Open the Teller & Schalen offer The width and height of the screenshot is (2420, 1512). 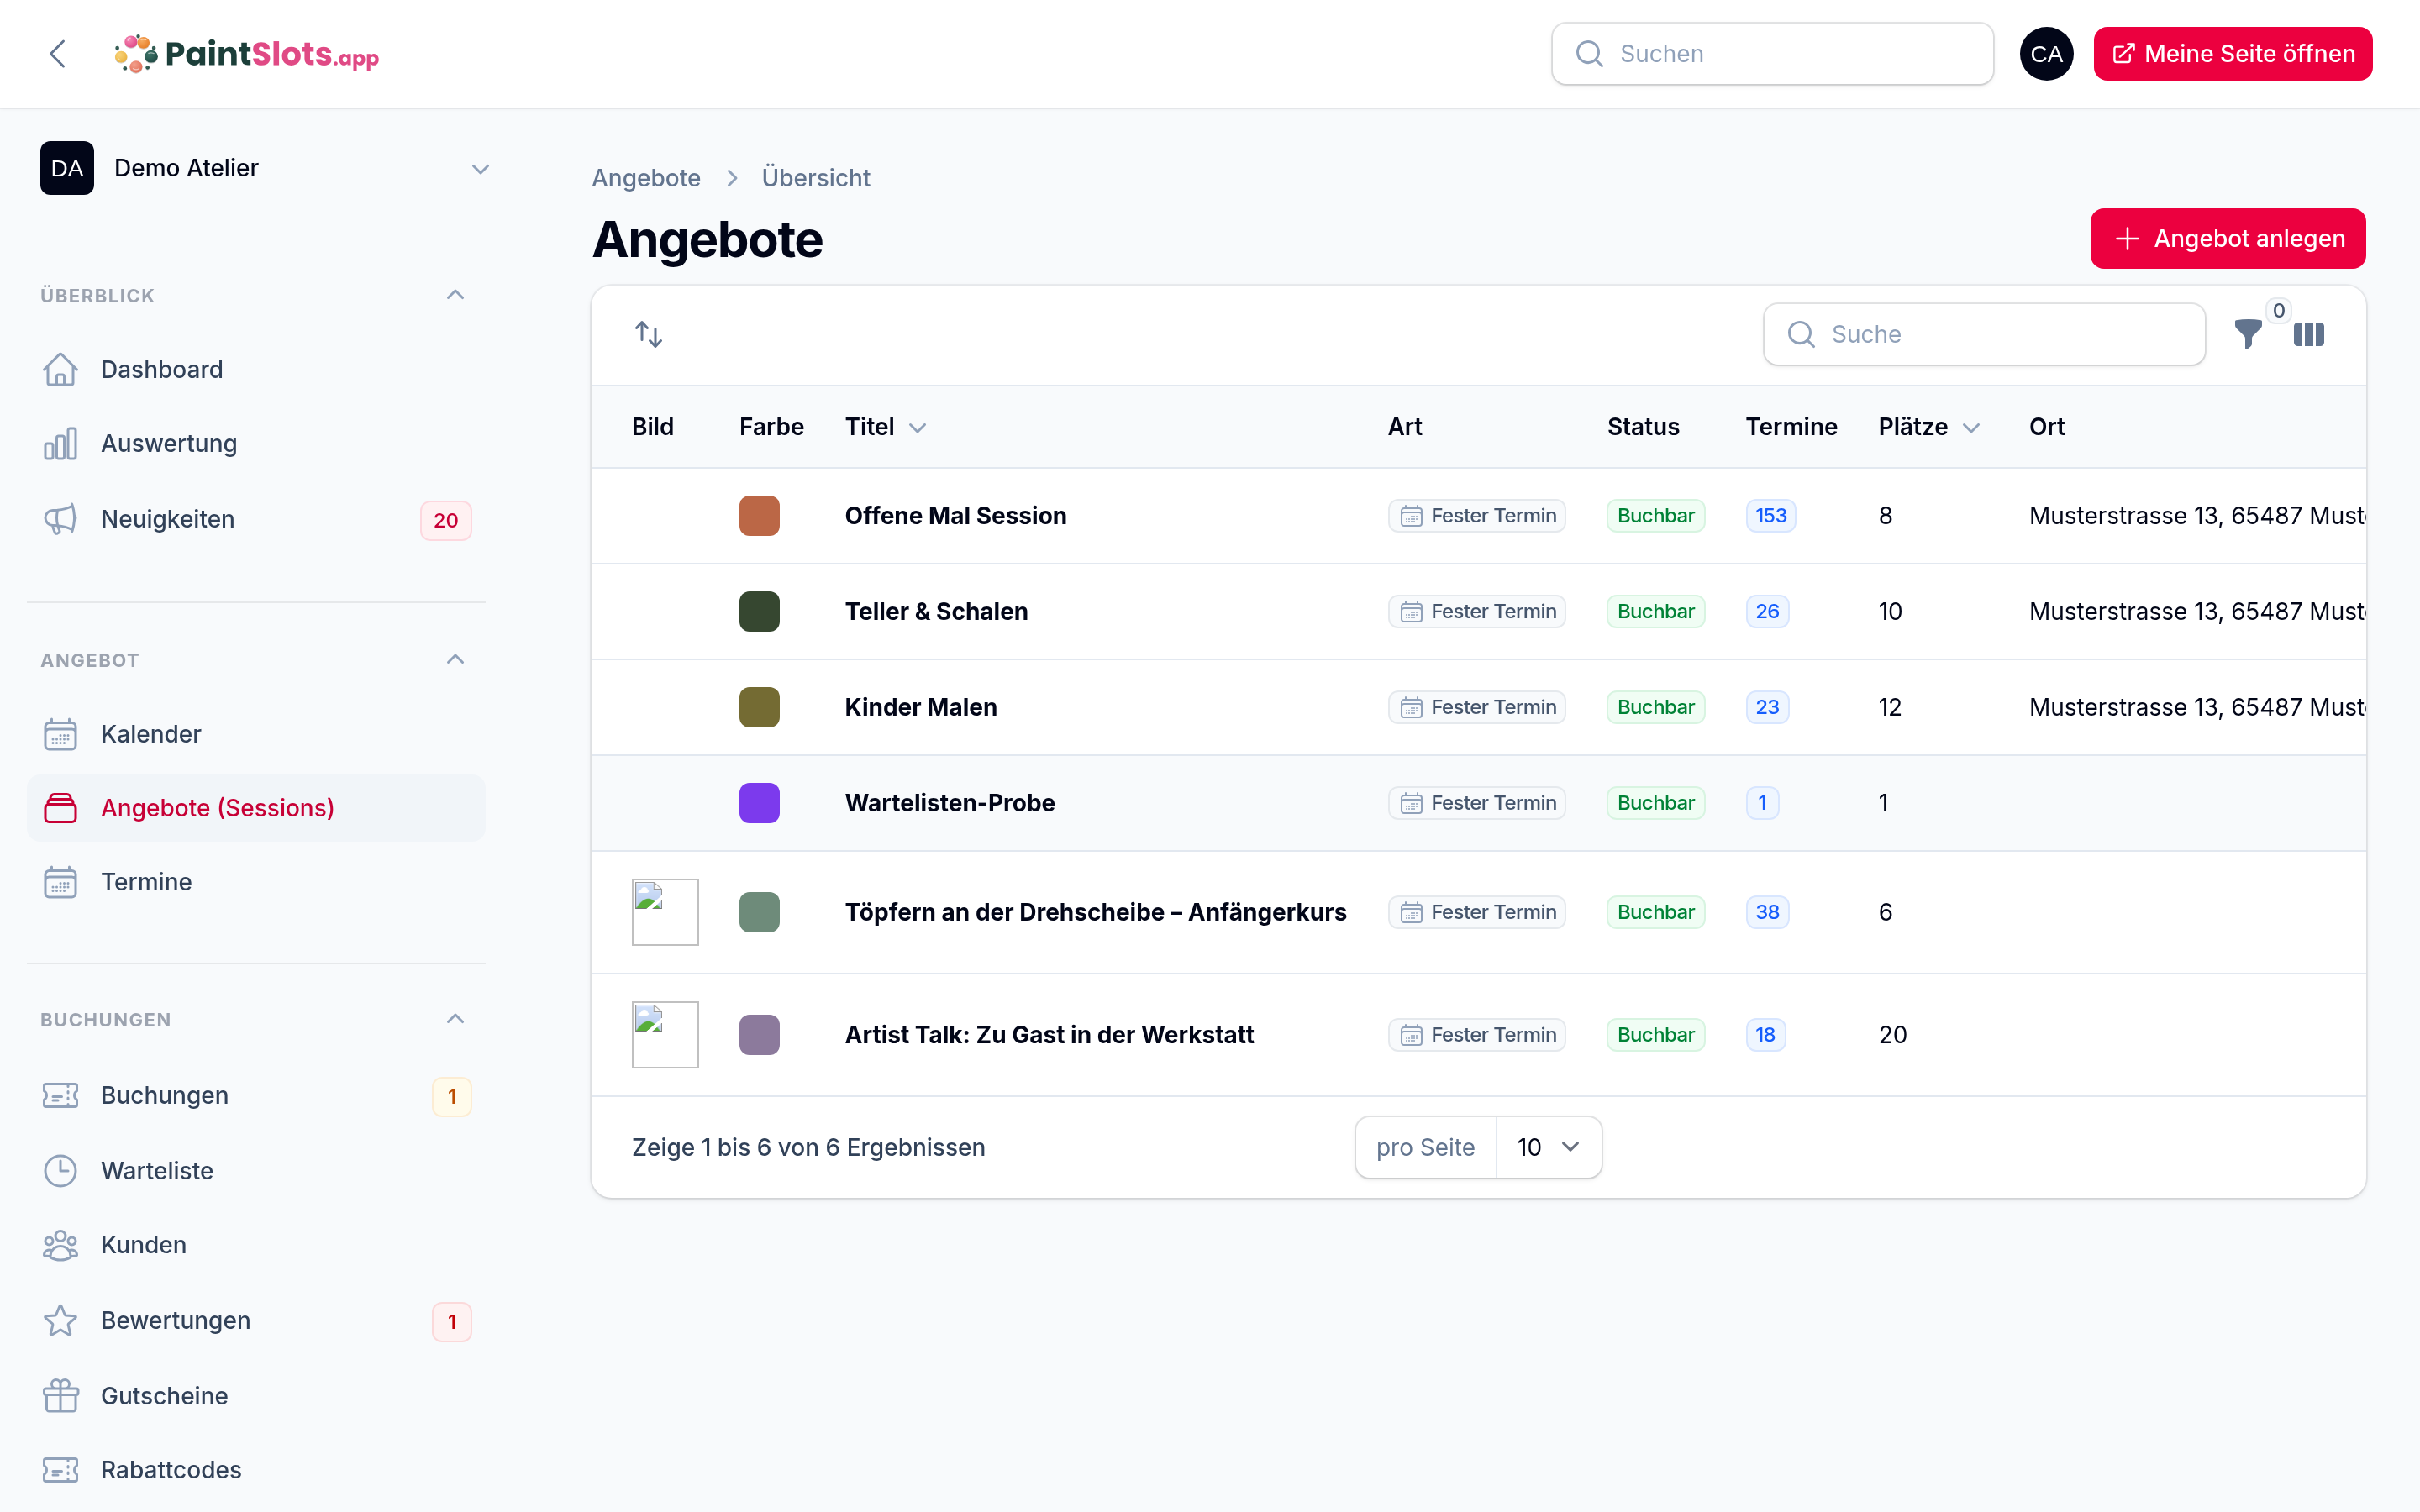[936, 612]
